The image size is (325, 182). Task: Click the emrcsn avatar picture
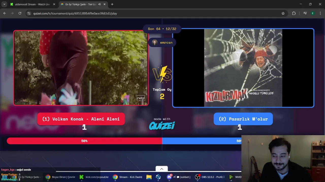[x=155, y=42]
